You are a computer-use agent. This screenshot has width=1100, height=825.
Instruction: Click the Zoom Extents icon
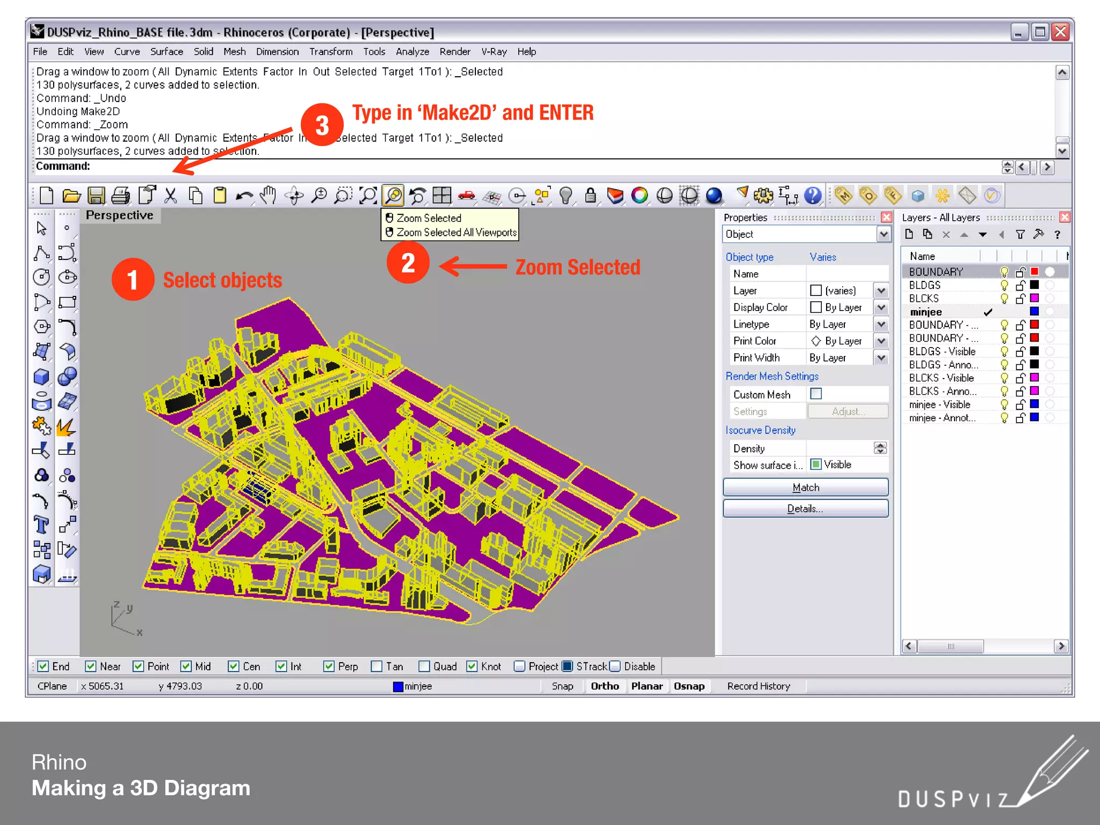[368, 196]
